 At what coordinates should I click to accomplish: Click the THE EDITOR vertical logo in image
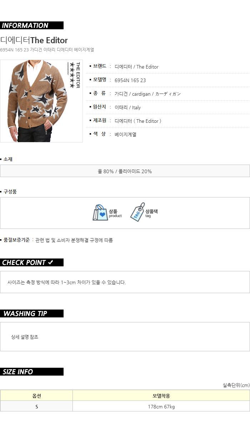[x=77, y=75]
